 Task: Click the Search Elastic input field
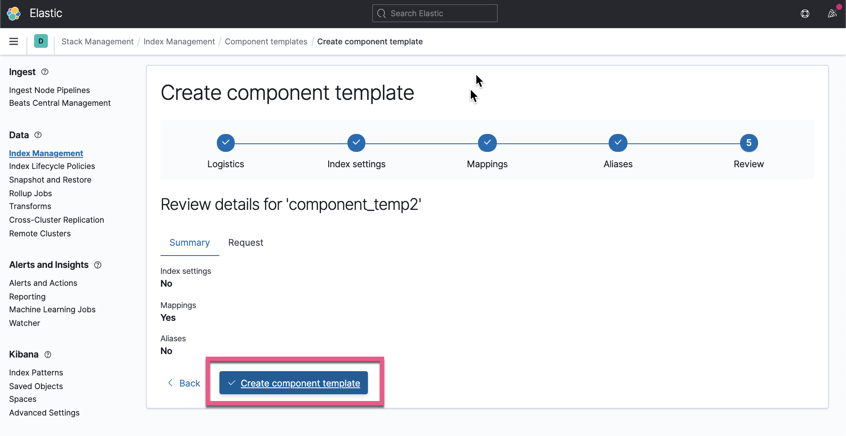[x=434, y=13]
